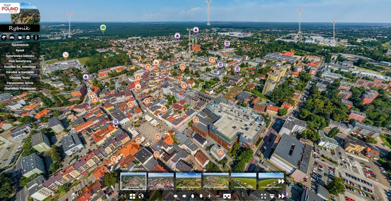Click purple lodging marker above the red basilica
The image size is (391, 201).
pos(196,30)
